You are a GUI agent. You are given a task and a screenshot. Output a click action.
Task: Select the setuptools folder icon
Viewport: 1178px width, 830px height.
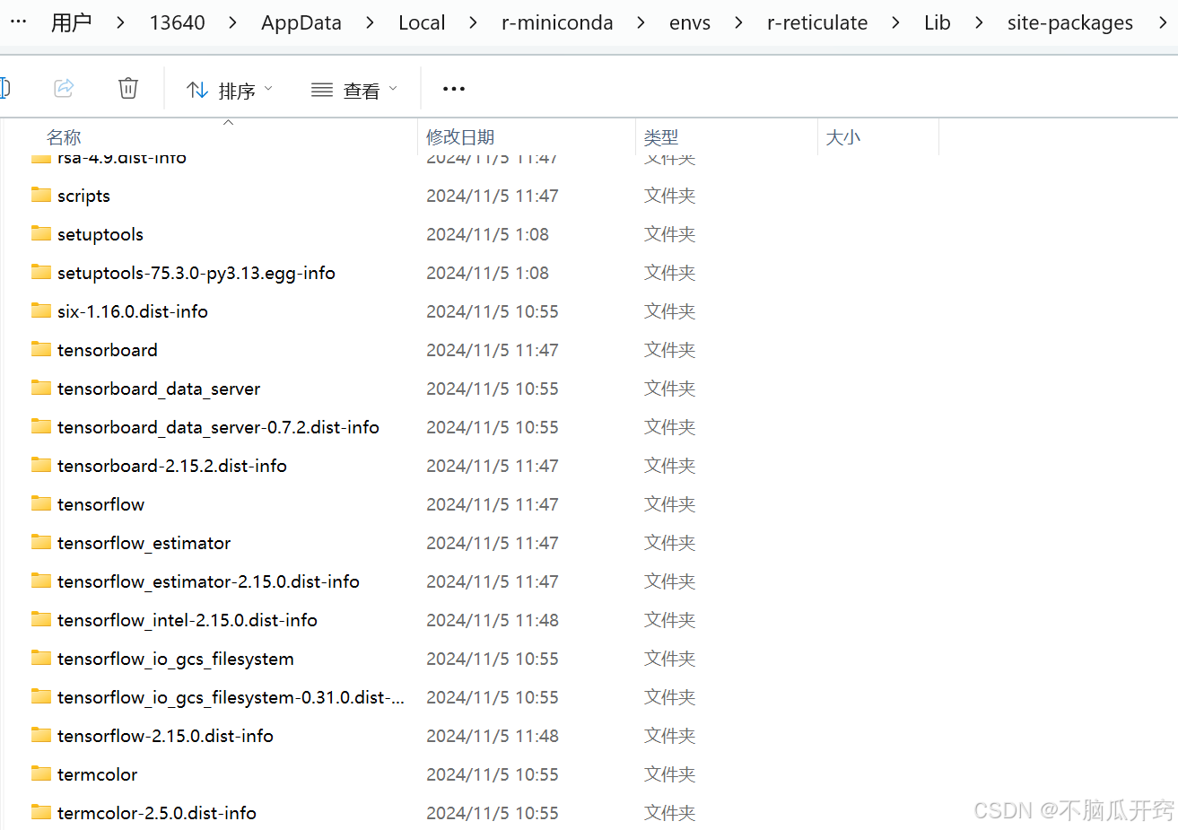(41, 233)
